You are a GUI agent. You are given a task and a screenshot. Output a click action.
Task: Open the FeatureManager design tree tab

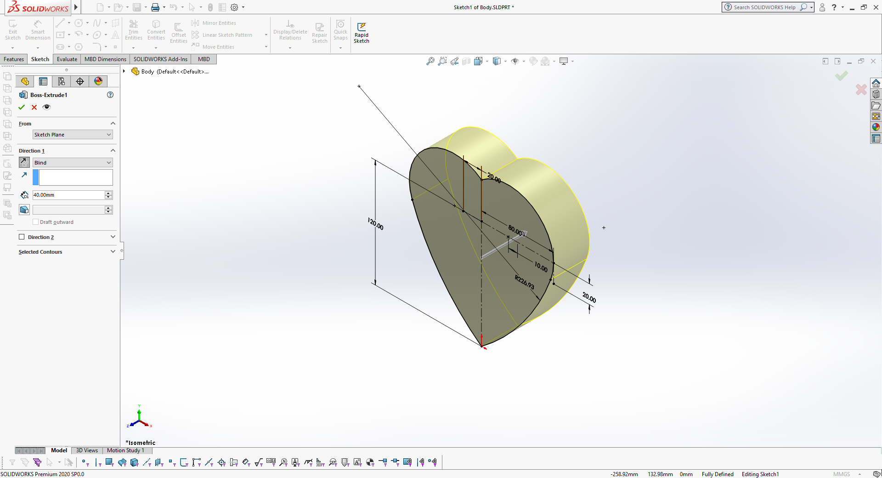[x=25, y=81]
